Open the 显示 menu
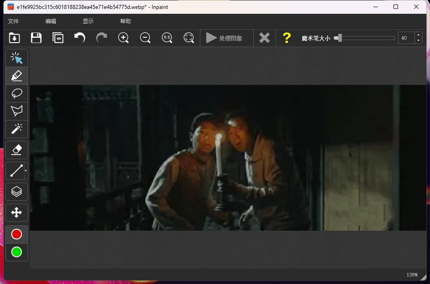The image size is (430, 284). (x=88, y=21)
